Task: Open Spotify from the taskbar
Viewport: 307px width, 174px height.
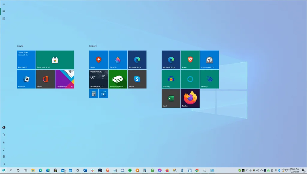Action: 130,170
